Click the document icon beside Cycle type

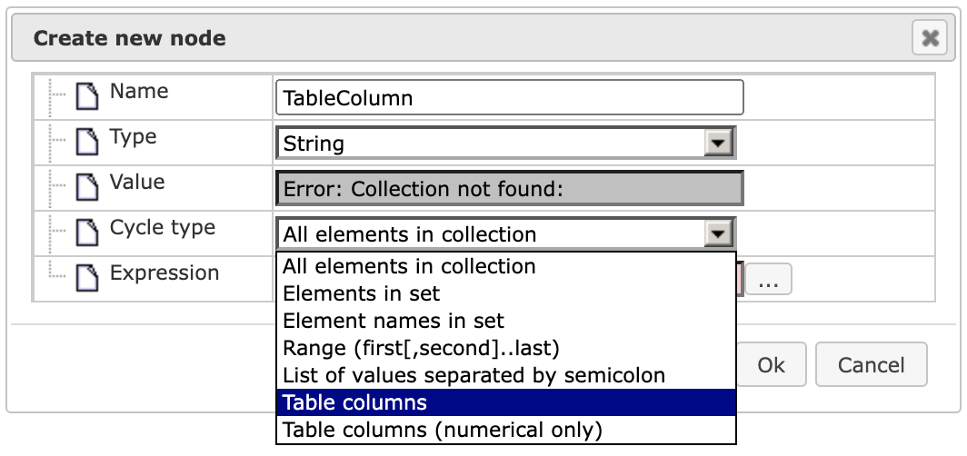[87, 233]
